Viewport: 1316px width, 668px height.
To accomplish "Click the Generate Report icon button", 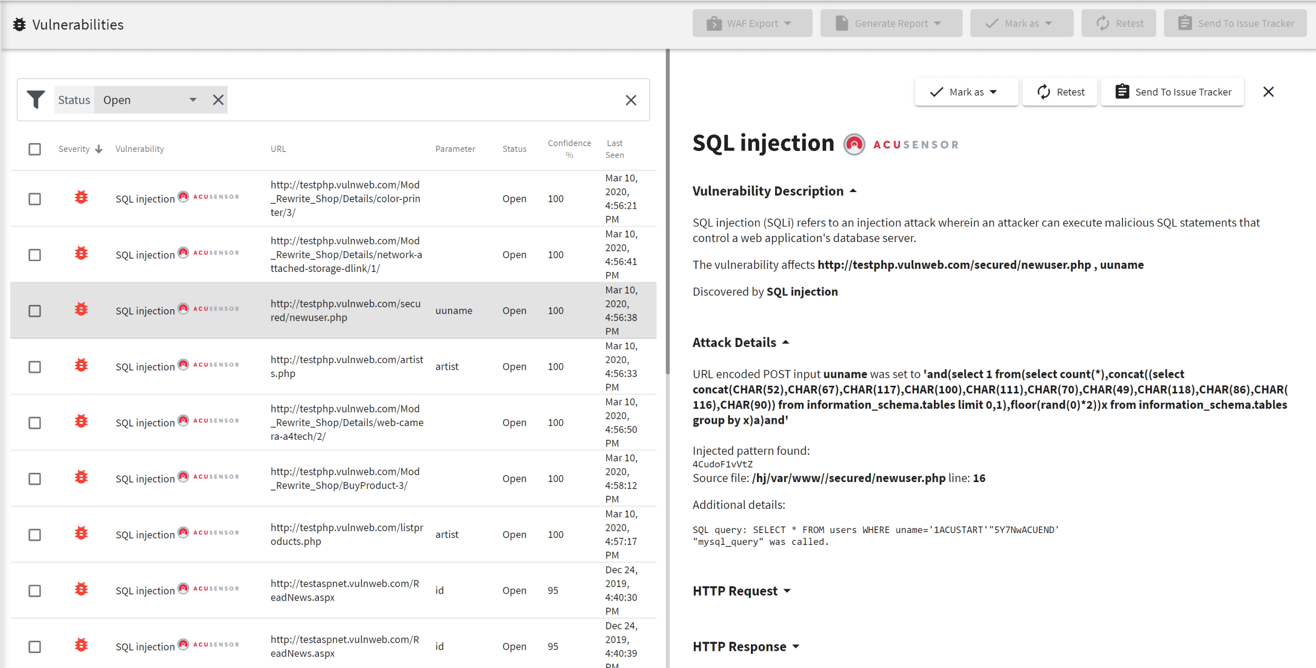I will (x=842, y=23).
